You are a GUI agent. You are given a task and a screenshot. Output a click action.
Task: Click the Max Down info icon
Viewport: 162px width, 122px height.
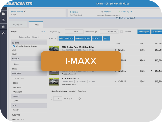[96, 32]
